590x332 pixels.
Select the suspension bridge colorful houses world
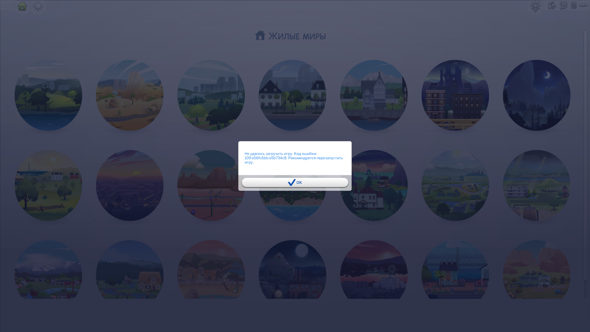pyautogui.click(x=455, y=270)
